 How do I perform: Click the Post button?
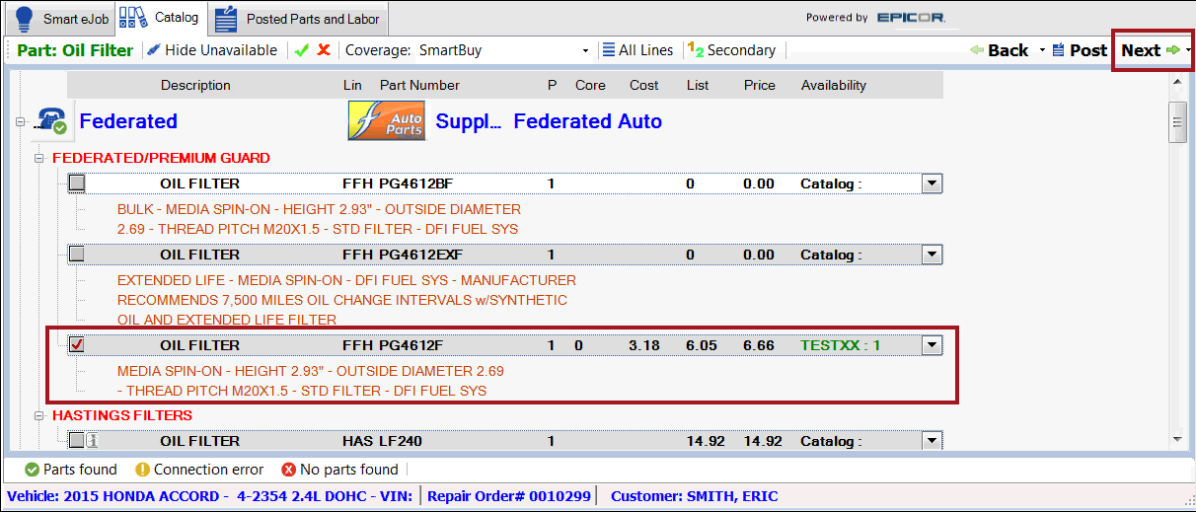tap(1080, 50)
